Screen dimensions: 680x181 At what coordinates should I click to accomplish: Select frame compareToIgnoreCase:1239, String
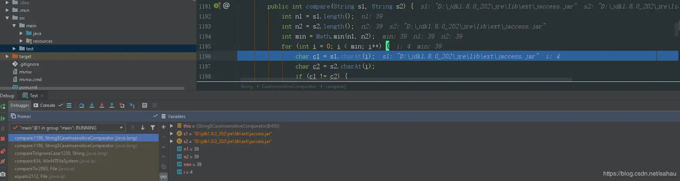(x=83, y=153)
